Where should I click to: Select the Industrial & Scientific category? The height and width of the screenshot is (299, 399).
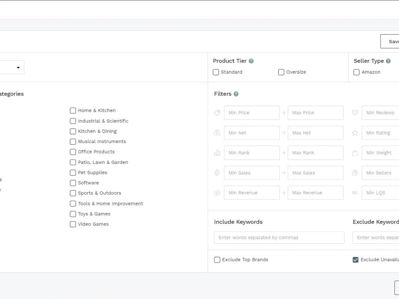tap(73, 121)
